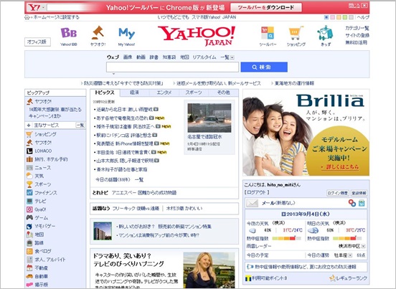The width and height of the screenshot is (396, 289).
Task: Click the ログアウト link
Action: point(257,192)
